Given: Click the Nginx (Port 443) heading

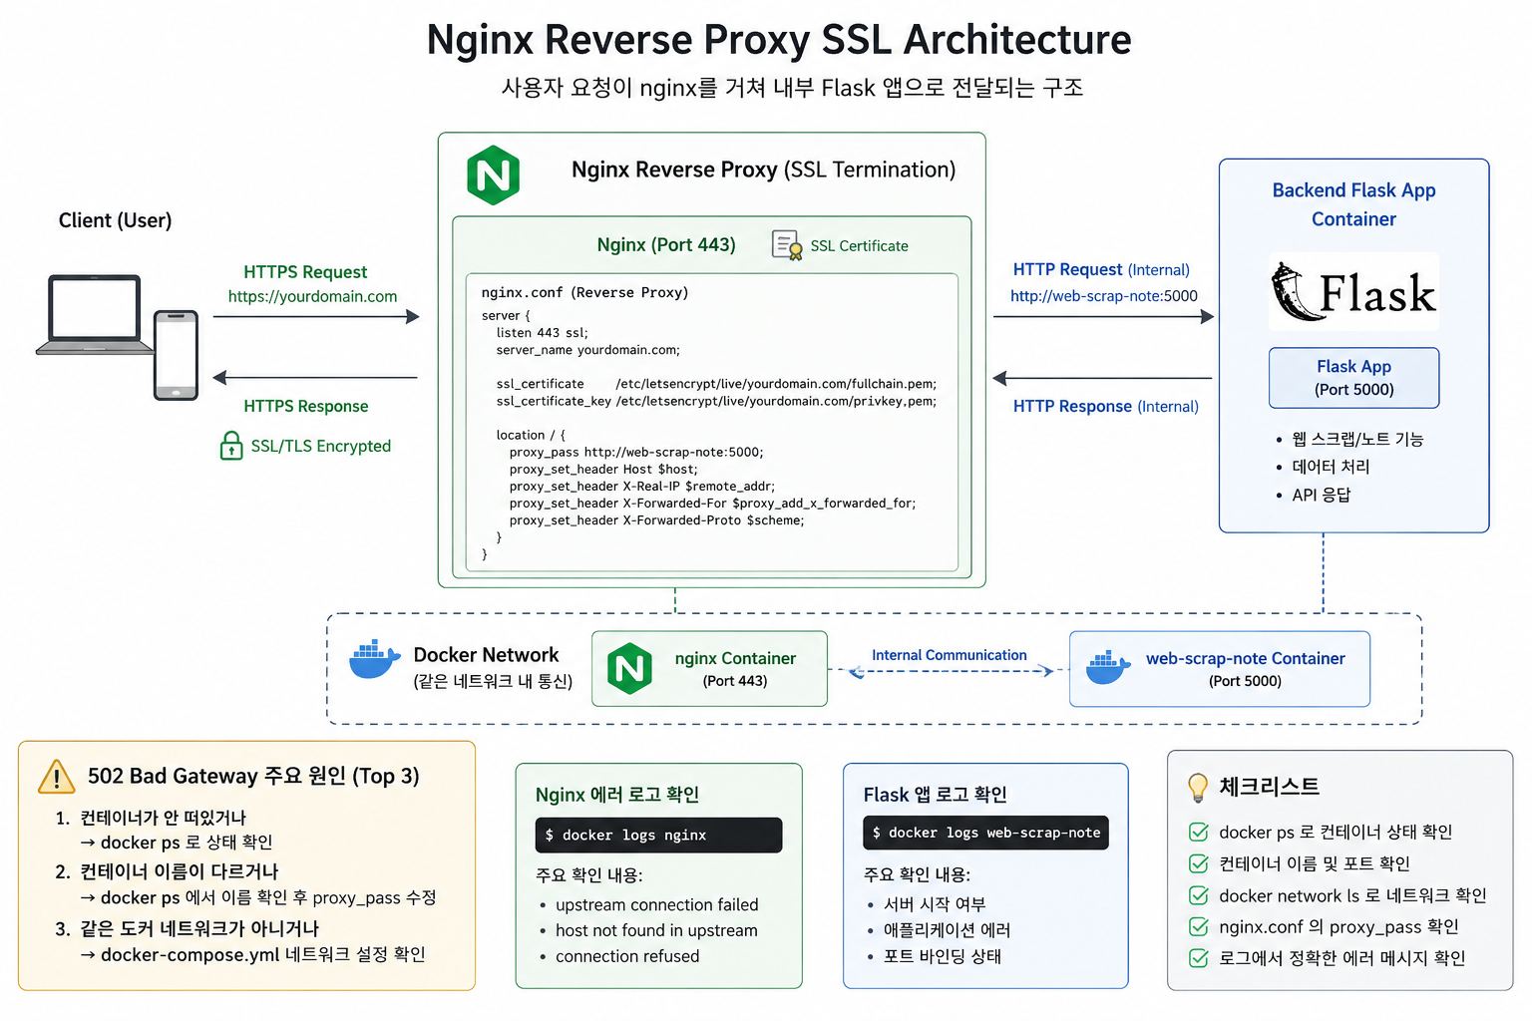Looking at the screenshot, I should click(666, 244).
